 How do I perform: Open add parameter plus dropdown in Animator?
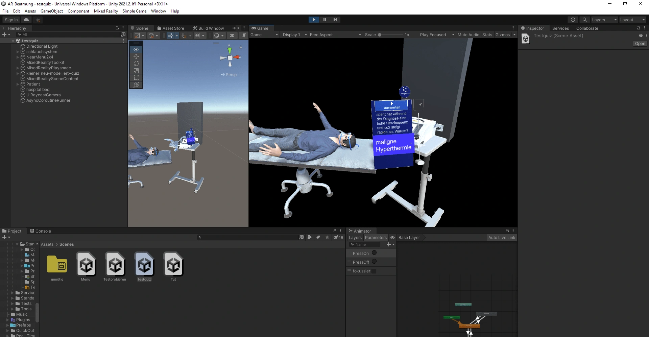(390, 244)
